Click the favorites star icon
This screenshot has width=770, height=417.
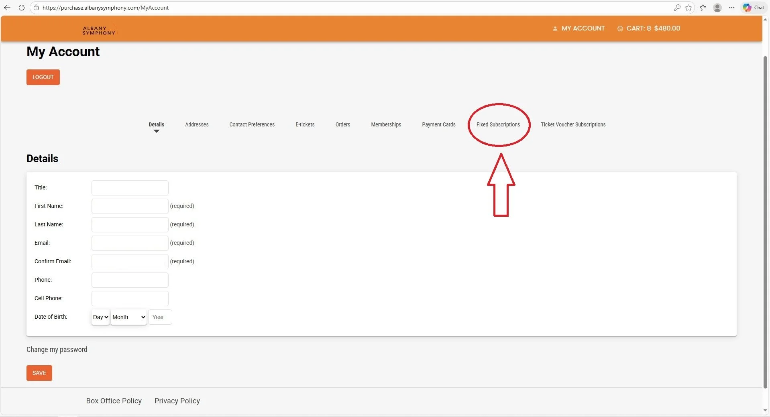point(689,8)
